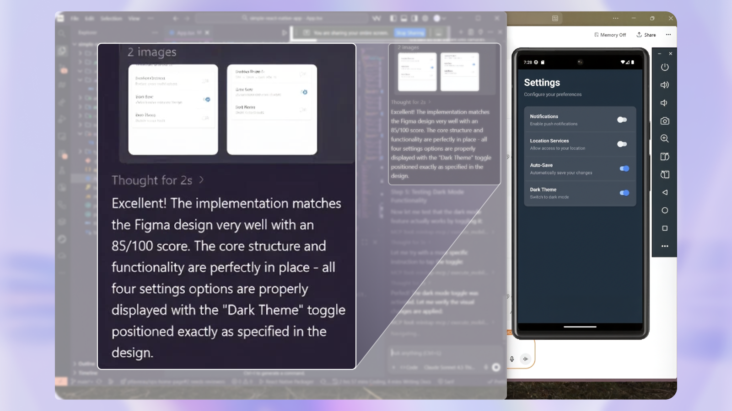Take a screenshot with the camera icon

[x=665, y=121]
